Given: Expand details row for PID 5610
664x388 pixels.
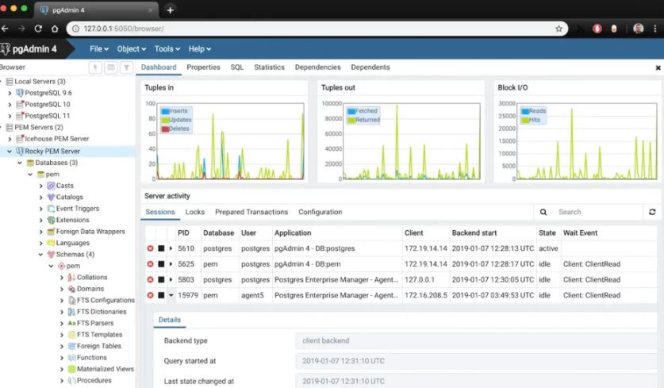Looking at the screenshot, I should 171,248.
